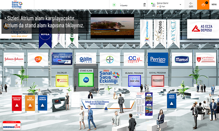Image resolution: width=219 pixels, height=131 pixels.
Task: Expand the Şükran Demir user dropdown
Action: [180, 4]
